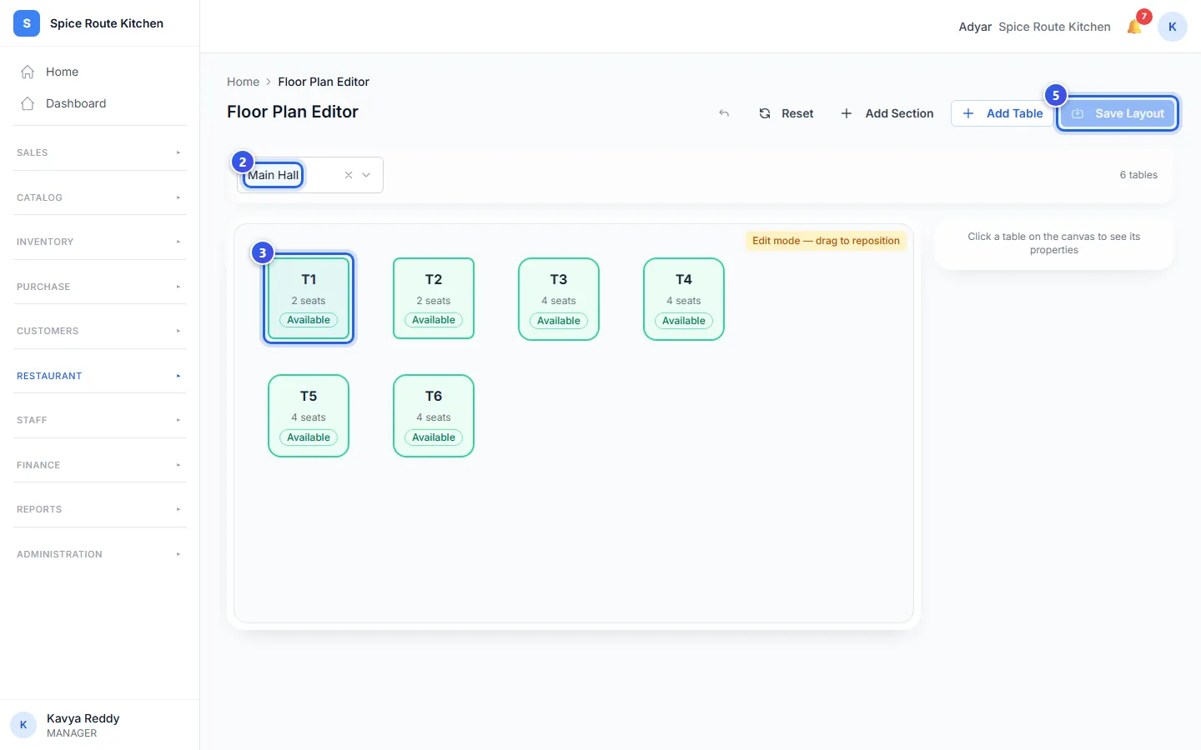Viewport: 1201px width, 750px height.
Task: Expand the Finance menu section
Action: pyautogui.click(x=100, y=465)
